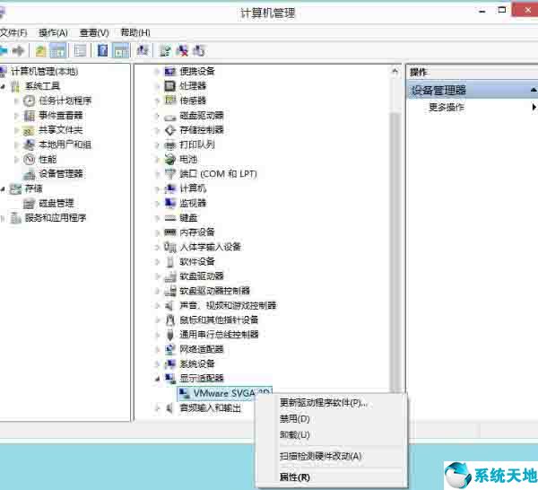Choose 更新驱动程序软件(P) from context menu
The width and height of the screenshot is (538, 490).
point(323,403)
